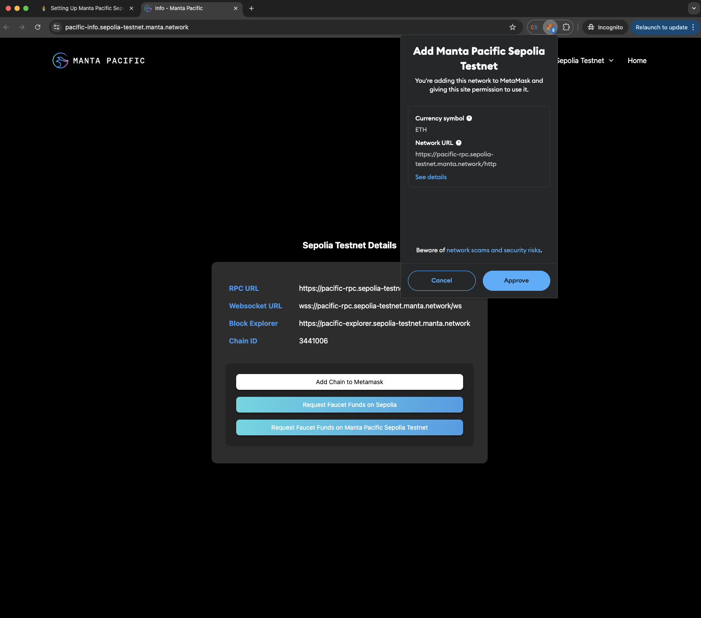Close the 'Info - Manta Pacific' tab
701x618 pixels.
point(236,8)
